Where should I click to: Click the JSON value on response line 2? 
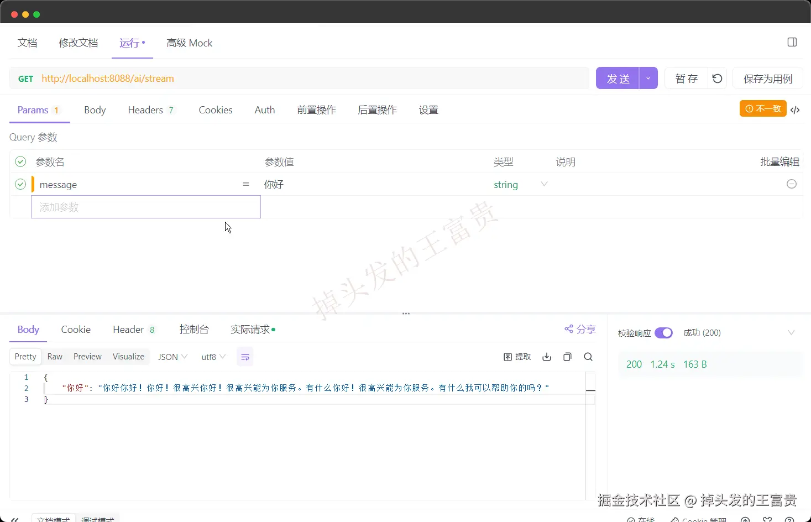(x=323, y=388)
